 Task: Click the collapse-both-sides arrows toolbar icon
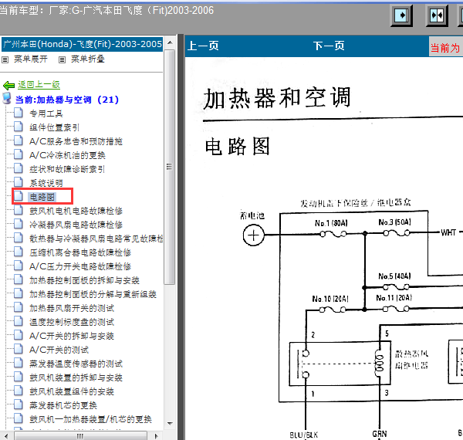[x=437, y=15]
